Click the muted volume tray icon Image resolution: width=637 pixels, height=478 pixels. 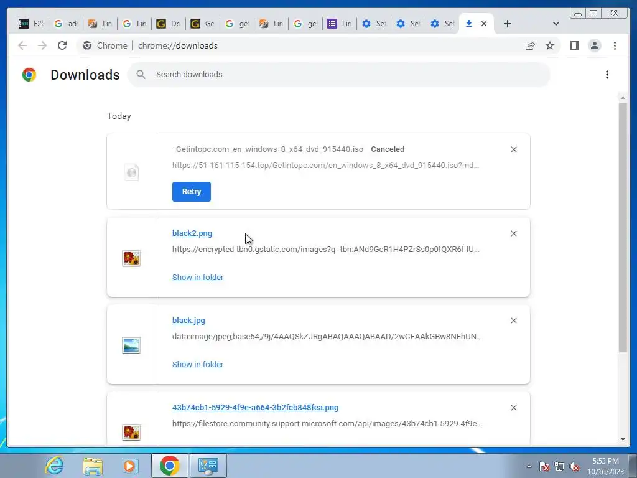click(574, 466)
